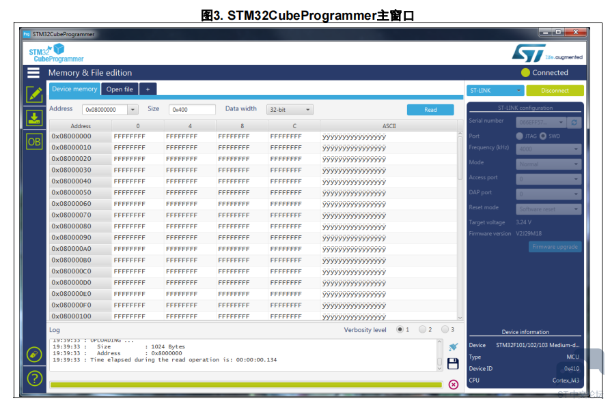This screenshot has height=405, width=610.
Task: Open the Access port dropdown
Action: 549,179
